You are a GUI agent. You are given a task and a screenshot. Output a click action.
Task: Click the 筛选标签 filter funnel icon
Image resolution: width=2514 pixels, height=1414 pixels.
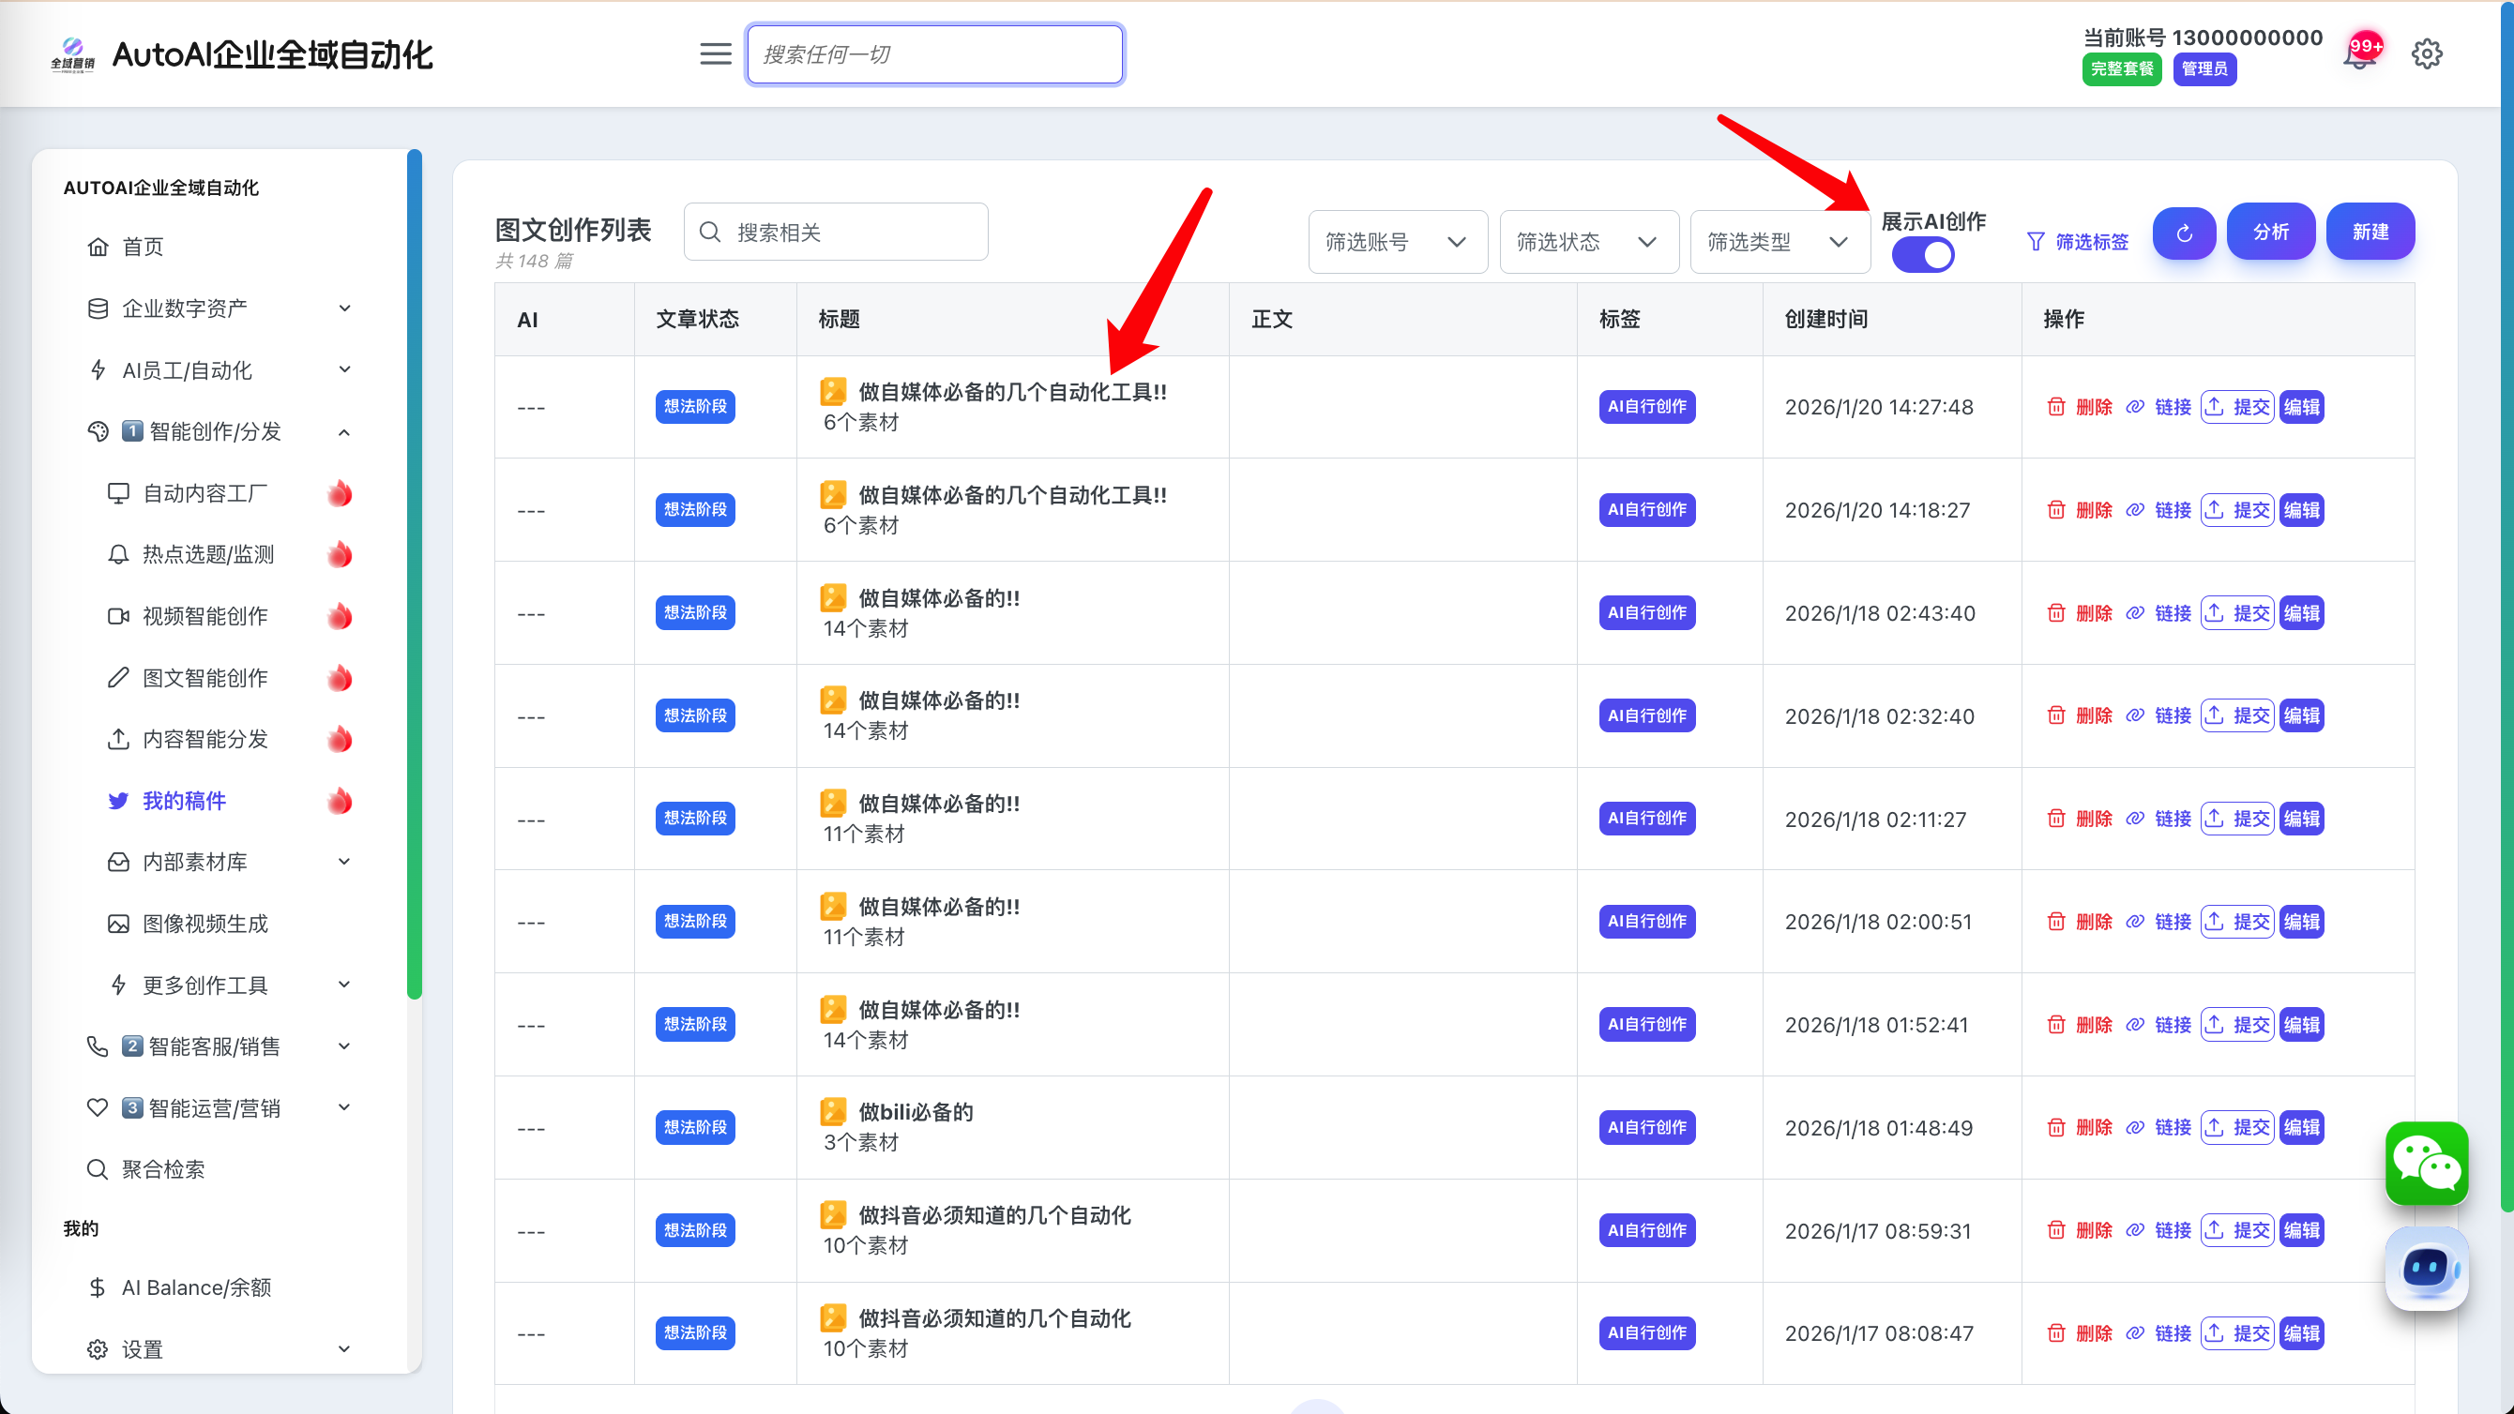2035,241
